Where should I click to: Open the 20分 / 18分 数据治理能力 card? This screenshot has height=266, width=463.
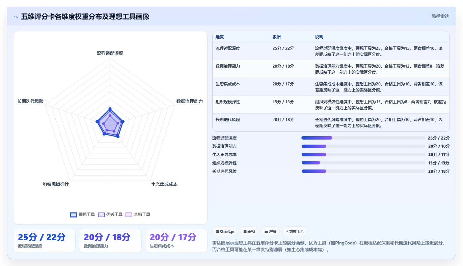click(x=110, y=240)
